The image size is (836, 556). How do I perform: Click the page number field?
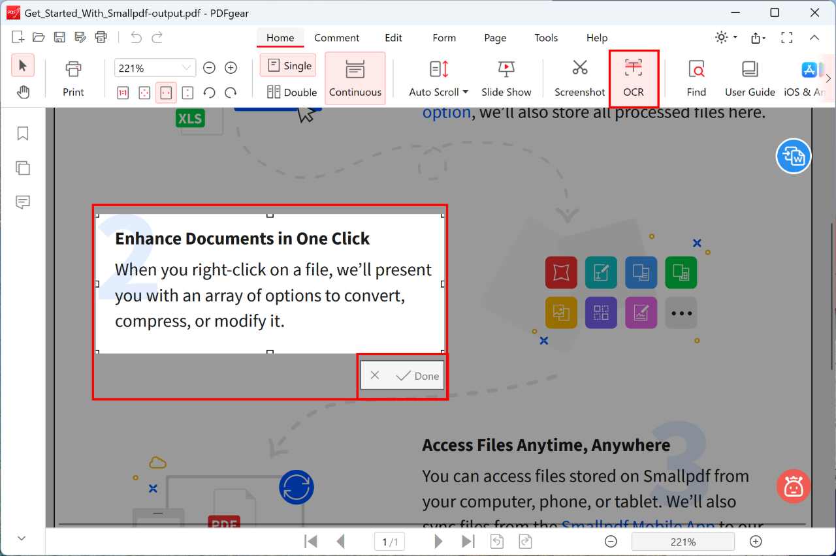pyautogui.click(x=390, y=542)
